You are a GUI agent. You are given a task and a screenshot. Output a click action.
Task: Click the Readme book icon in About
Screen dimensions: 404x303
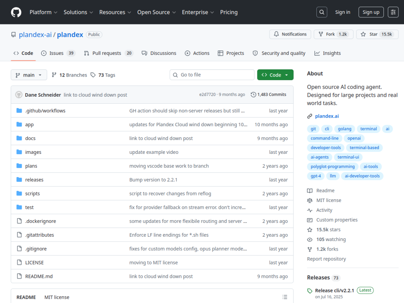click(310, 191)
